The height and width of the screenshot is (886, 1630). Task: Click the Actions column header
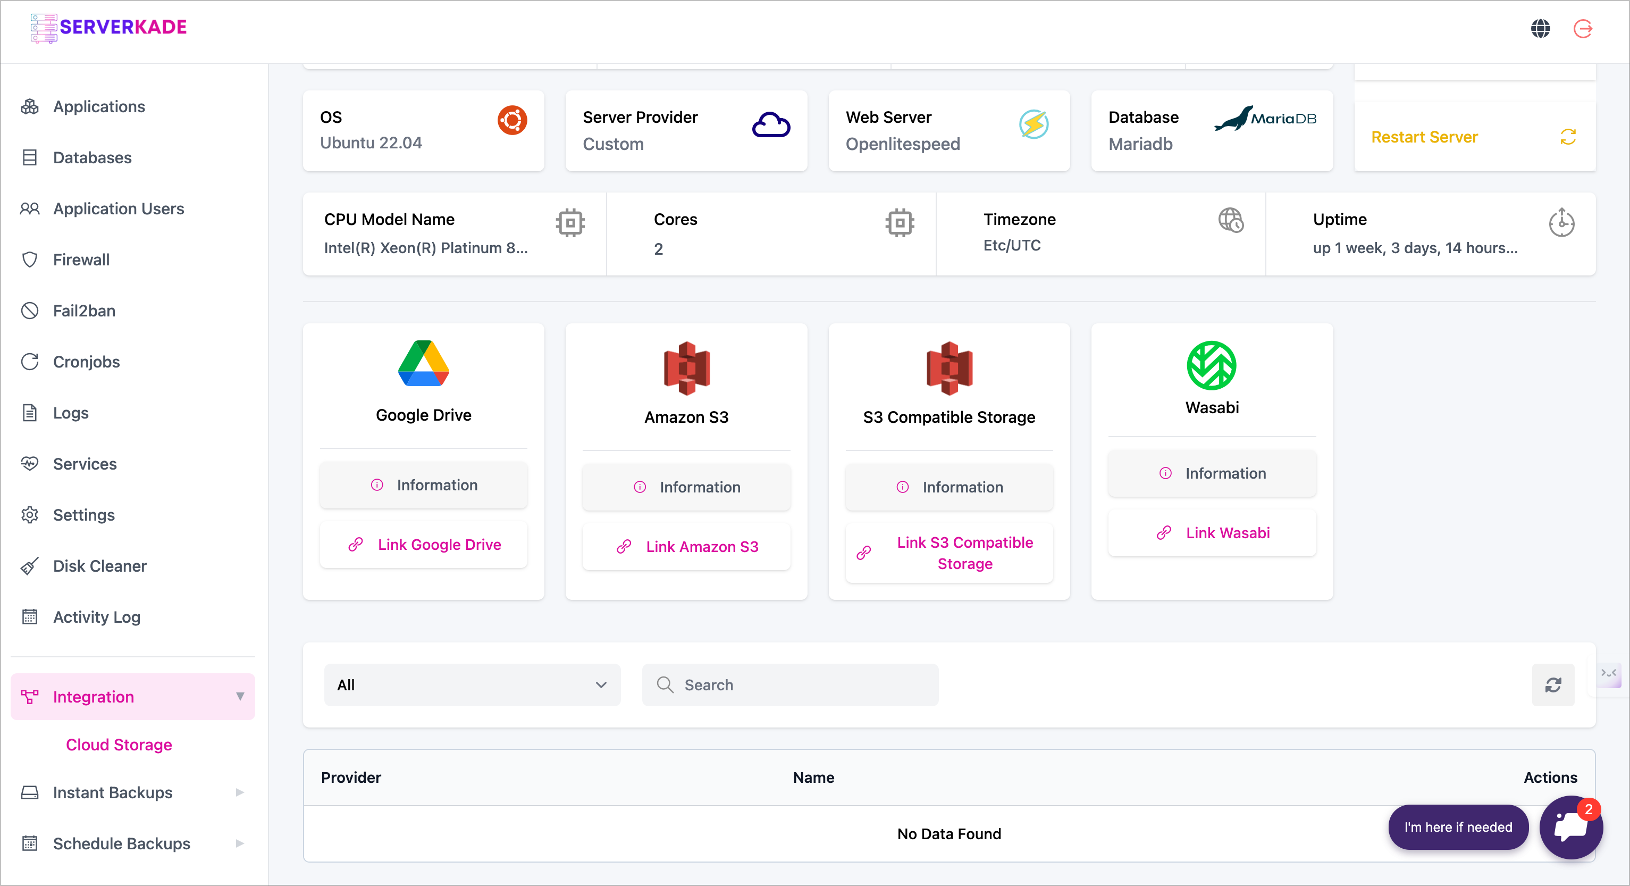click(x=1550, y=777)
